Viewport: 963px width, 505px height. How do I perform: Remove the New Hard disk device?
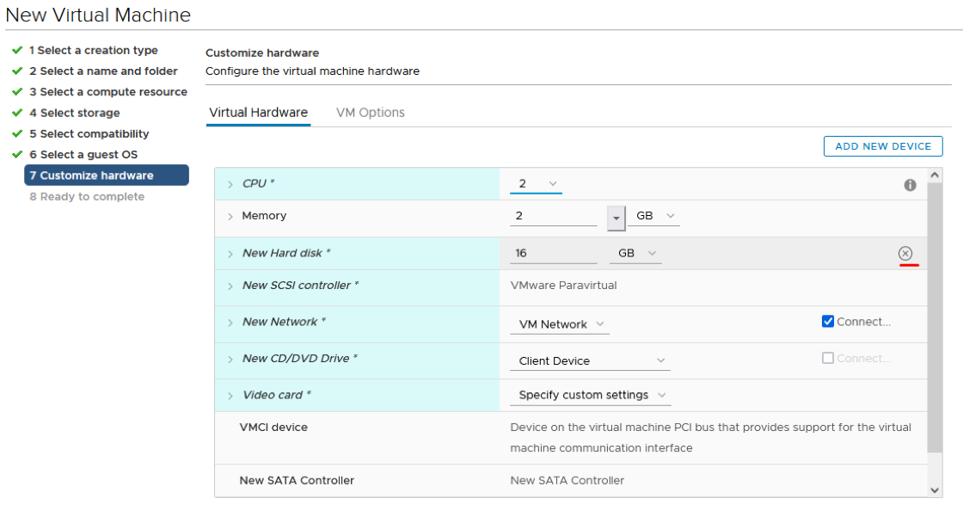[x=905, y=253]
